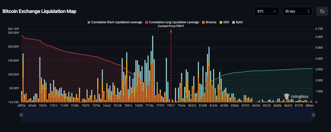Click x-axis label 68954
This screenshot has width=331, height=132.
pyautogui.click(x=22, y=105)
